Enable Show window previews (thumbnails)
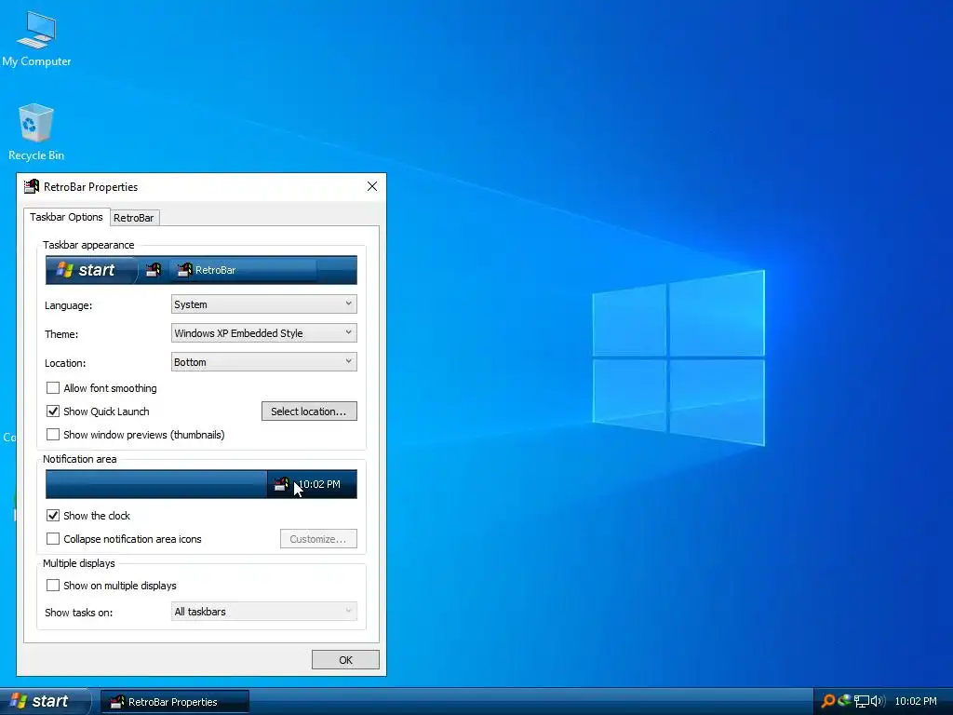Viewport: 953px width, 715px height. pos(53,434)
